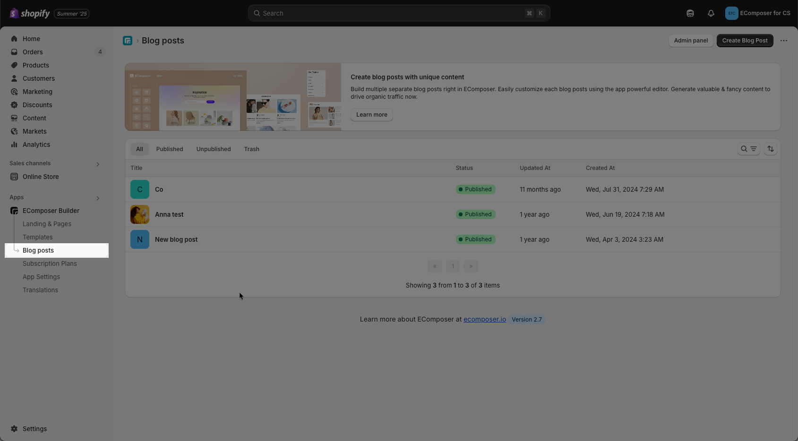Switch to the Unpublished tab
798x441 pixels.
tap(214, 149)
